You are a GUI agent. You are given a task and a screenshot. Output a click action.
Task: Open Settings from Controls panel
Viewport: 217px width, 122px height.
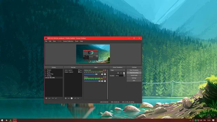(x=134, y=78)
